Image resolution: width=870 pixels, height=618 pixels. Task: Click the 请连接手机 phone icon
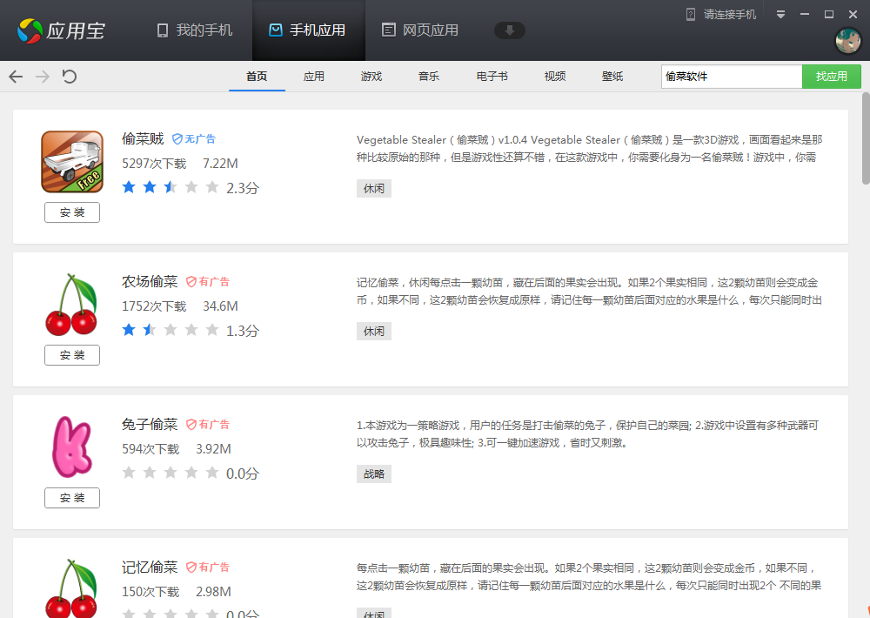(x=689, y=14)
